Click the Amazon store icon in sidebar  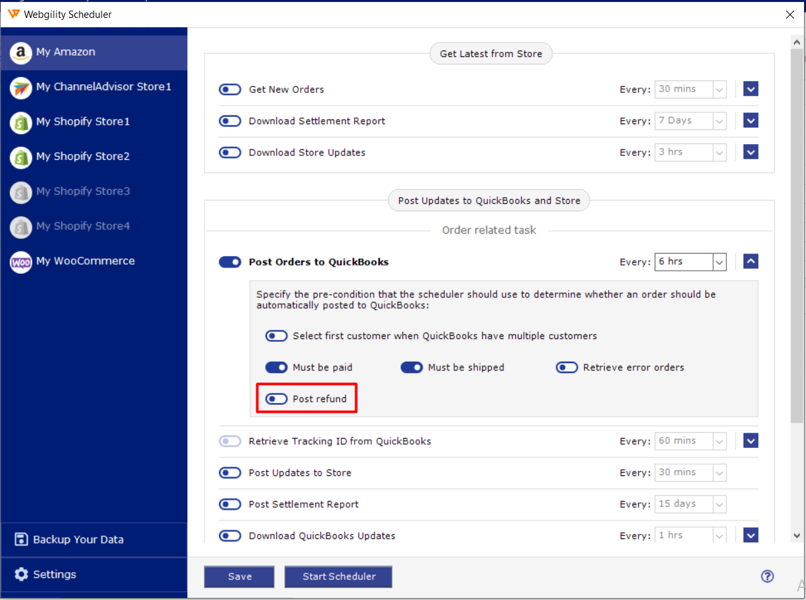tap(21, 52)
